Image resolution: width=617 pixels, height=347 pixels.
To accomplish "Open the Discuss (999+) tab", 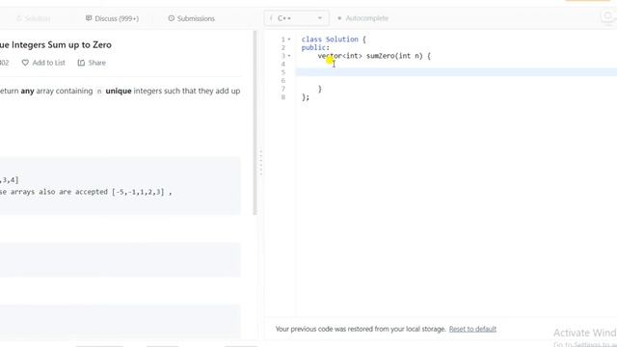I will (x=112, y=18).
